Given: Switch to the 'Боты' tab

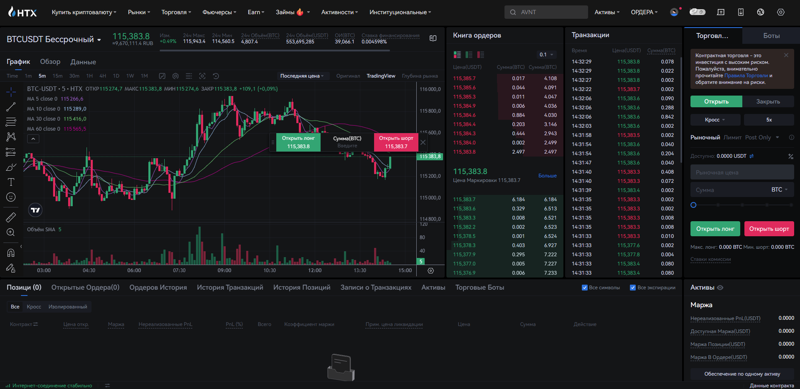Looking at the screenshot, I should 771,36.
